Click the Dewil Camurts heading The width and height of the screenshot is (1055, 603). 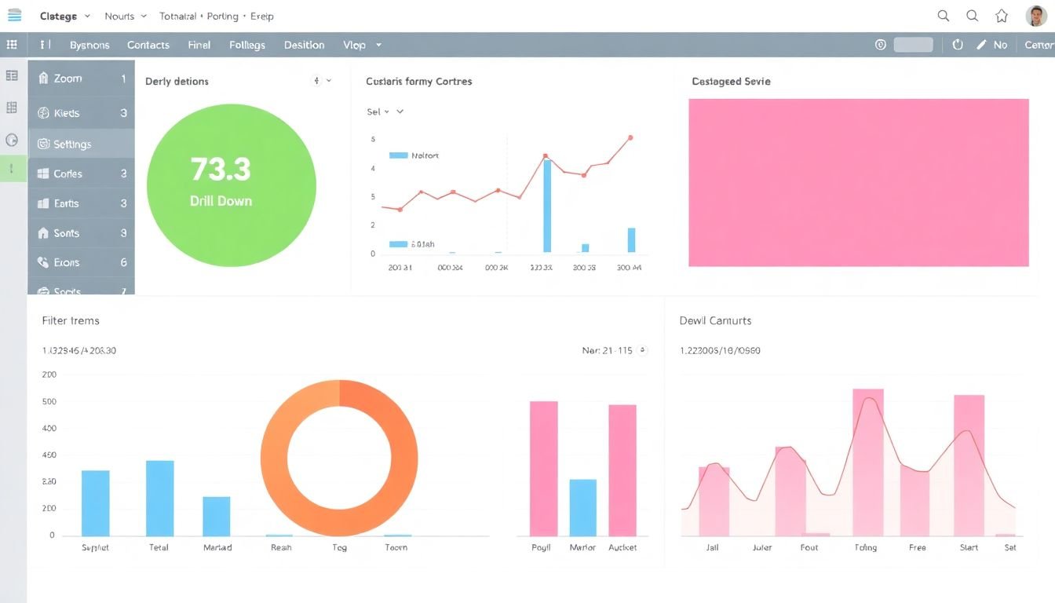[715, 320]
